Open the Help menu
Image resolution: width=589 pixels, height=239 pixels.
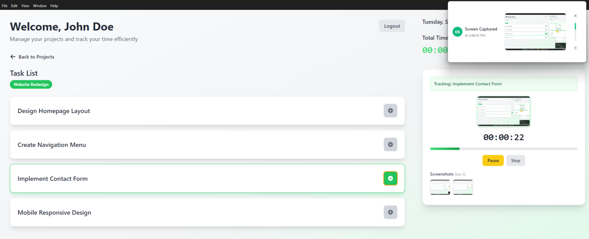coord(54,5)
